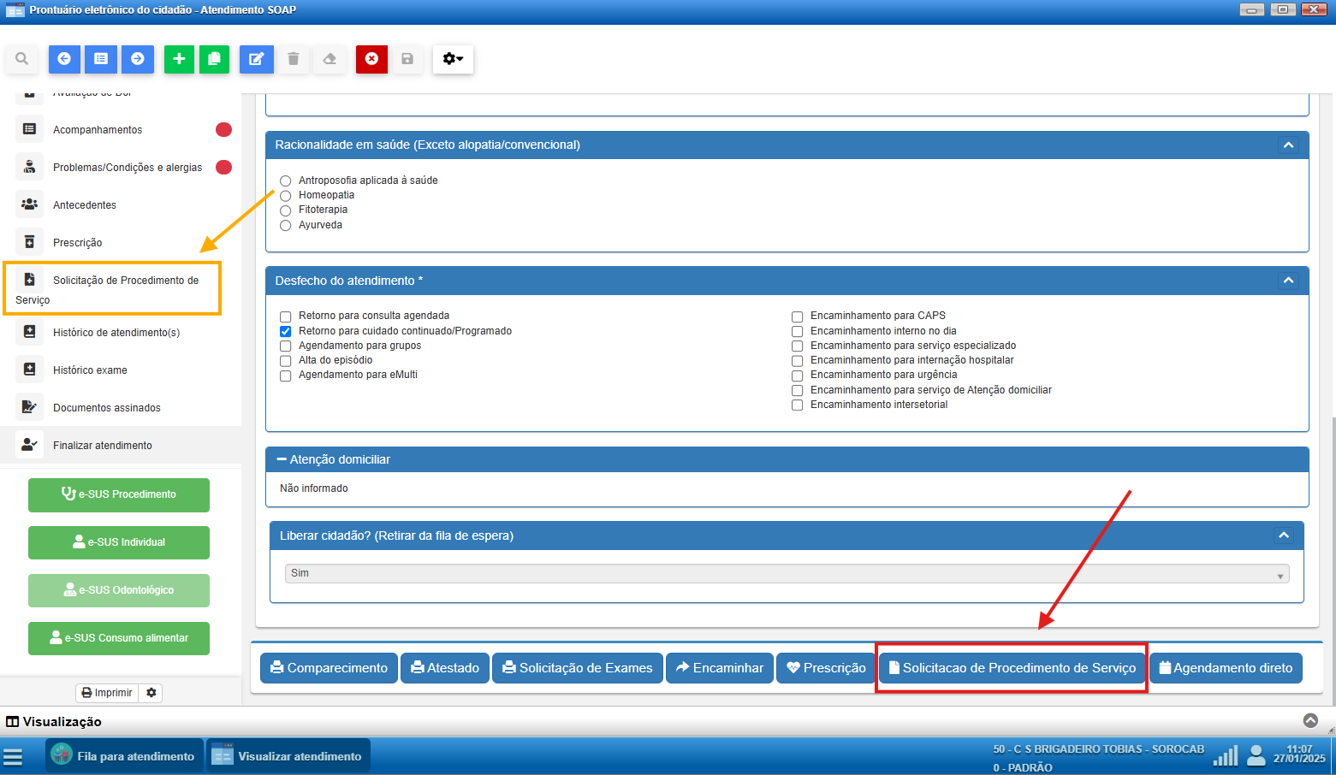Click the red cancel X icon
Image resolution: width=1336 pixels, height=775 pixels.
point(371,59)
